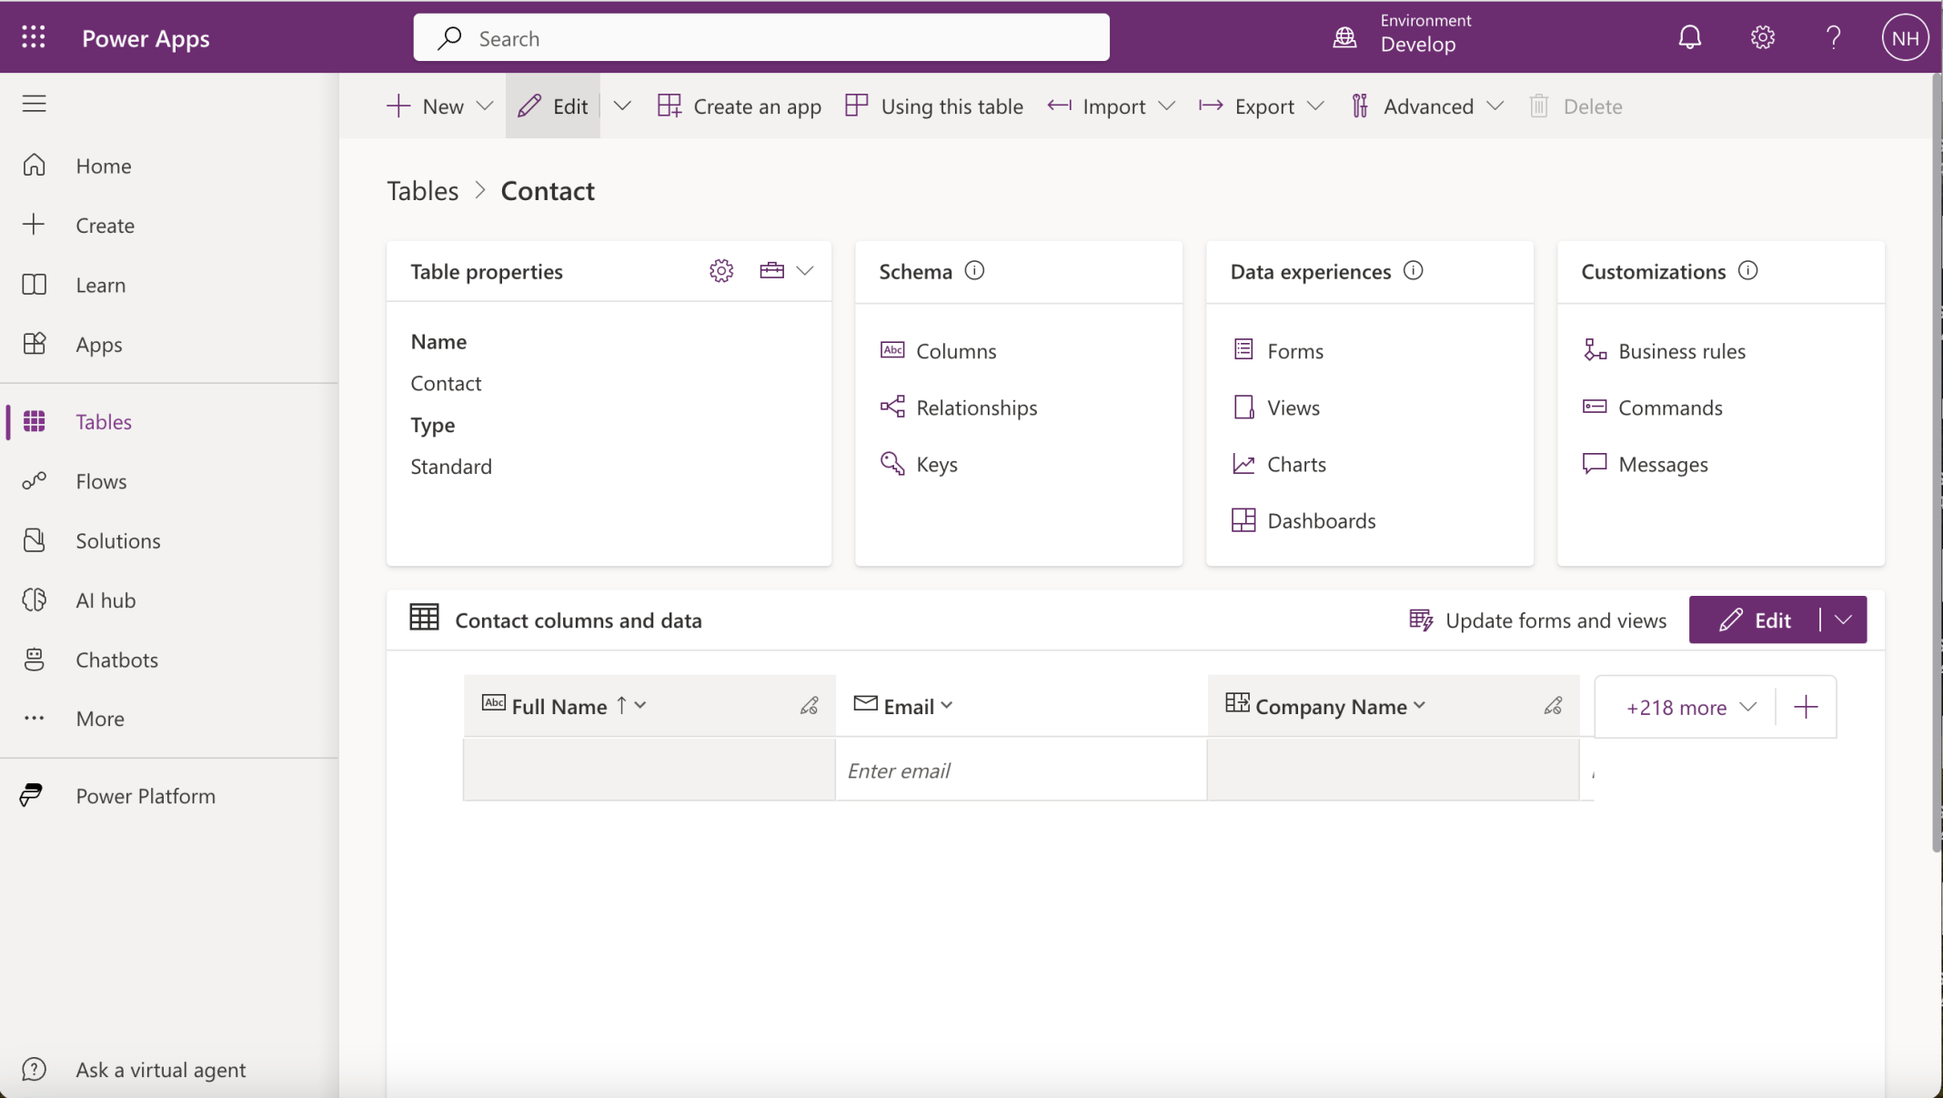Click the Table properties gear icon
1943x1098 pixels.
click(720, 271)
